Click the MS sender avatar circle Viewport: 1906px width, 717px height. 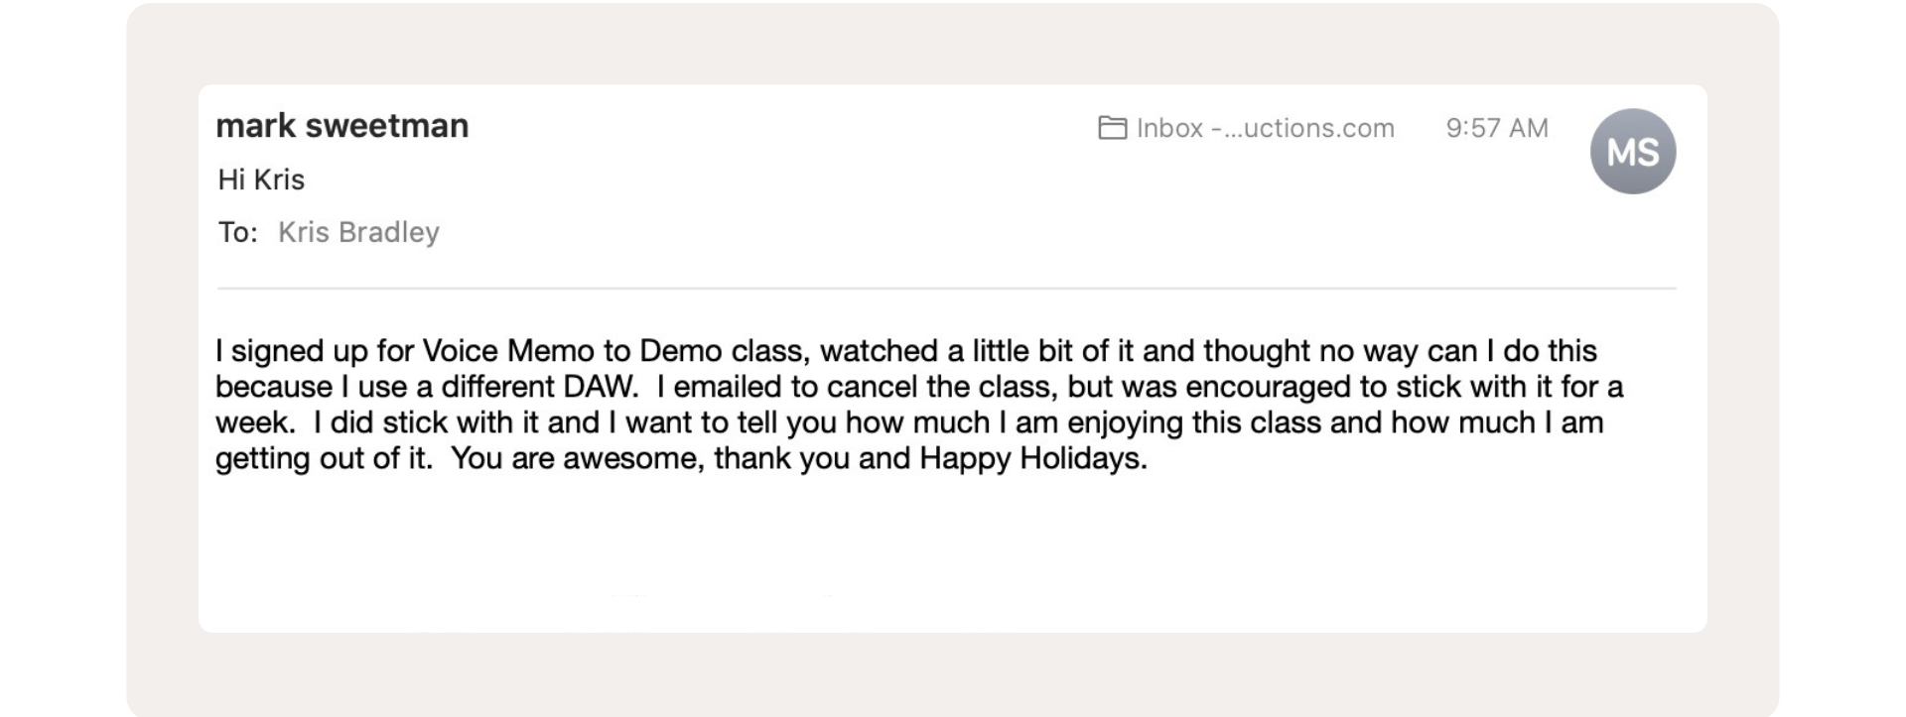click(x=1633, y=151)
